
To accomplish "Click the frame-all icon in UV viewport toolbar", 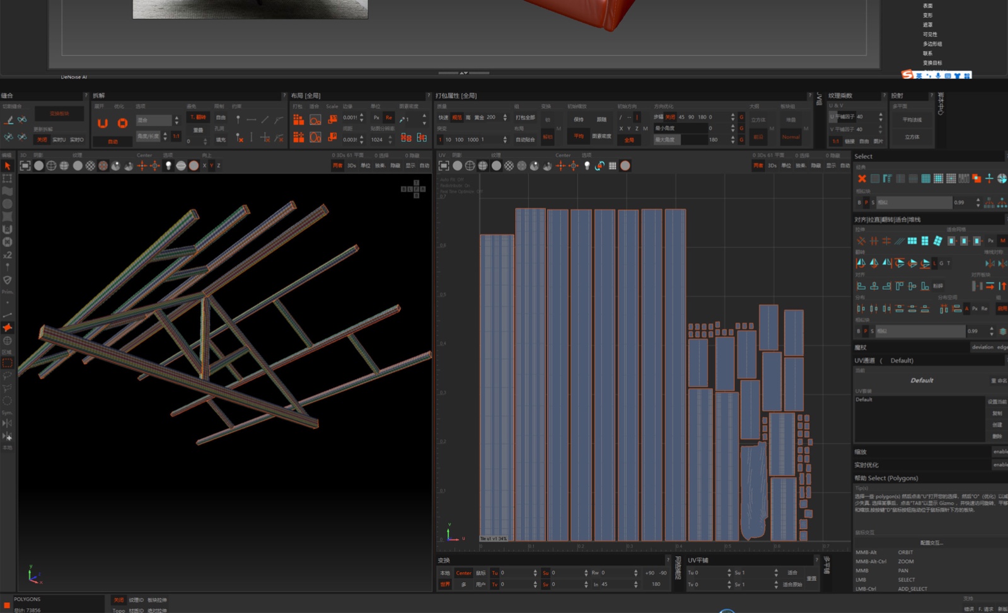I will [444, 166].
